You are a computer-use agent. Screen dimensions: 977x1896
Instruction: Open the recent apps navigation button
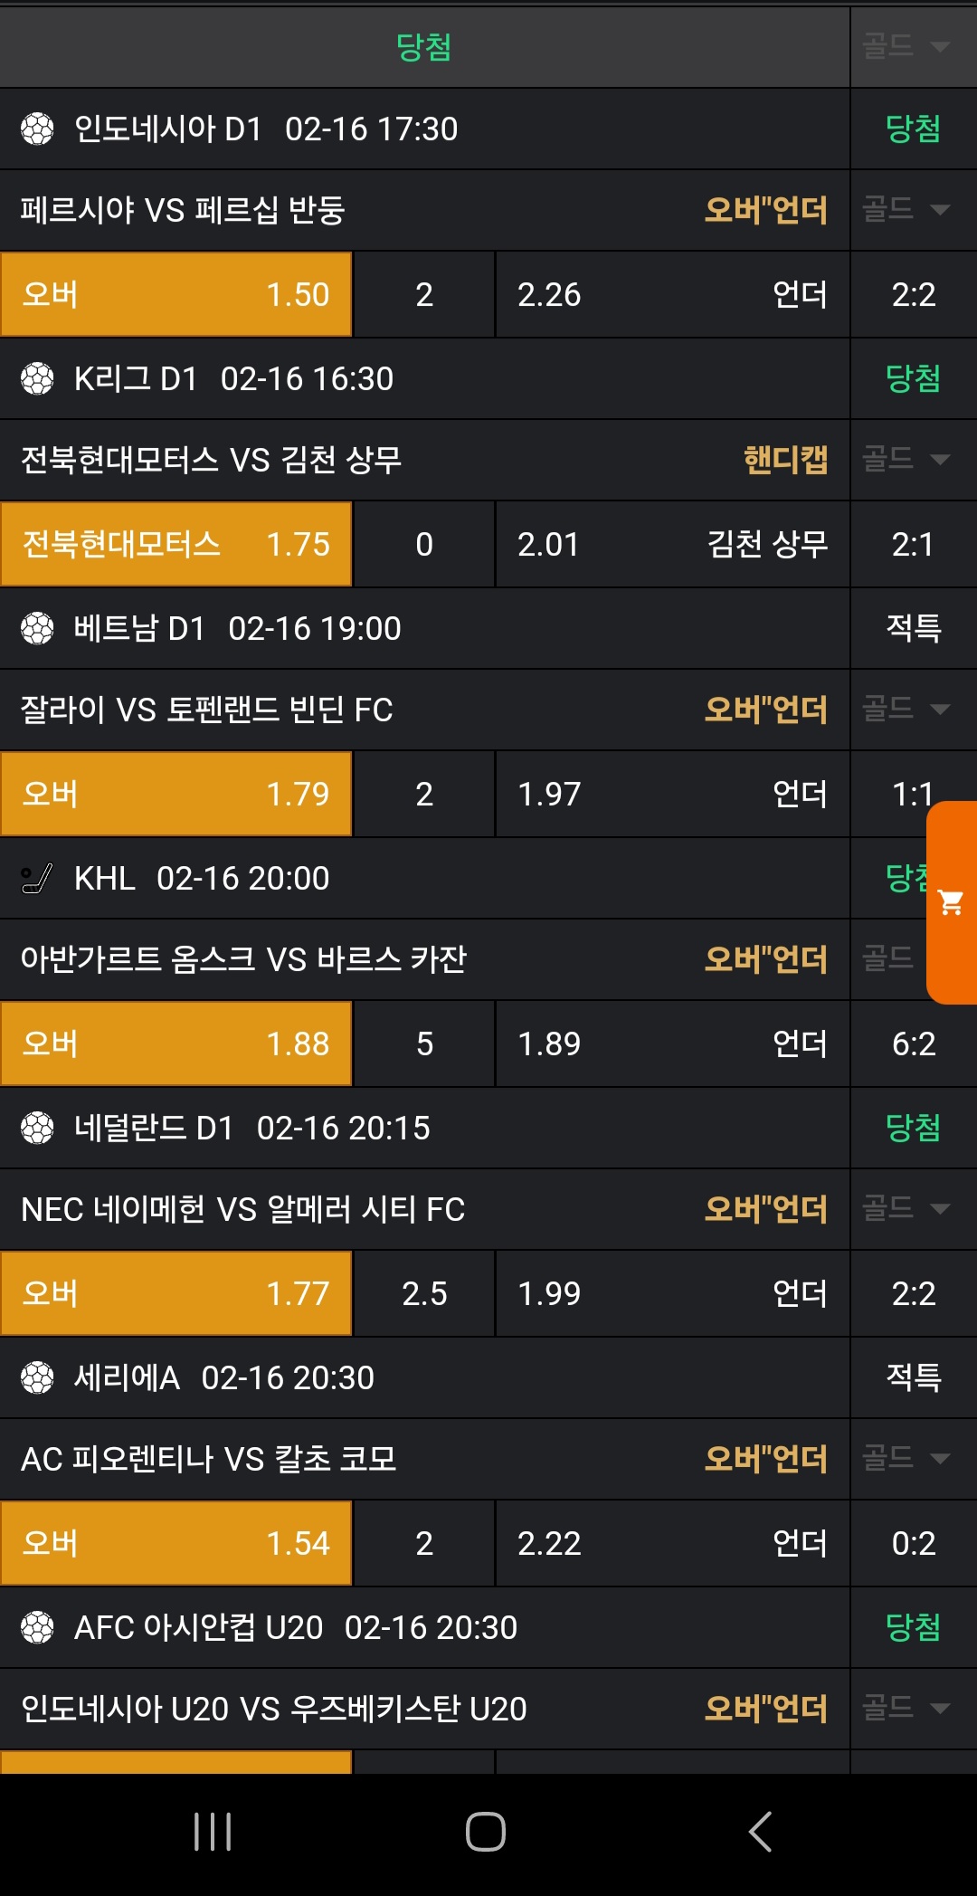click(213, 1832)
